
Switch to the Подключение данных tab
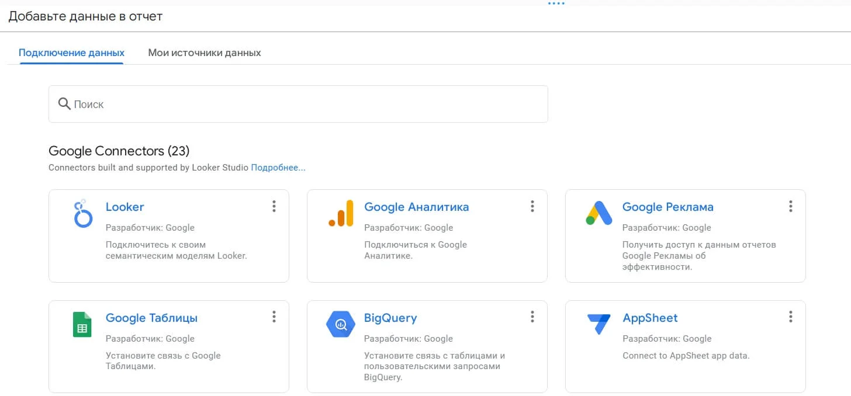pyautogui.click(x=71, y=53)
